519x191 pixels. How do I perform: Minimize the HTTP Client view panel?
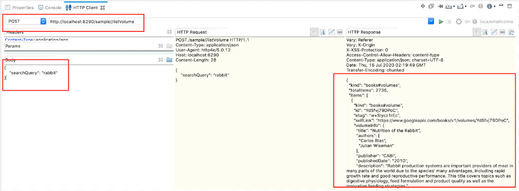(x=501, y=5)
